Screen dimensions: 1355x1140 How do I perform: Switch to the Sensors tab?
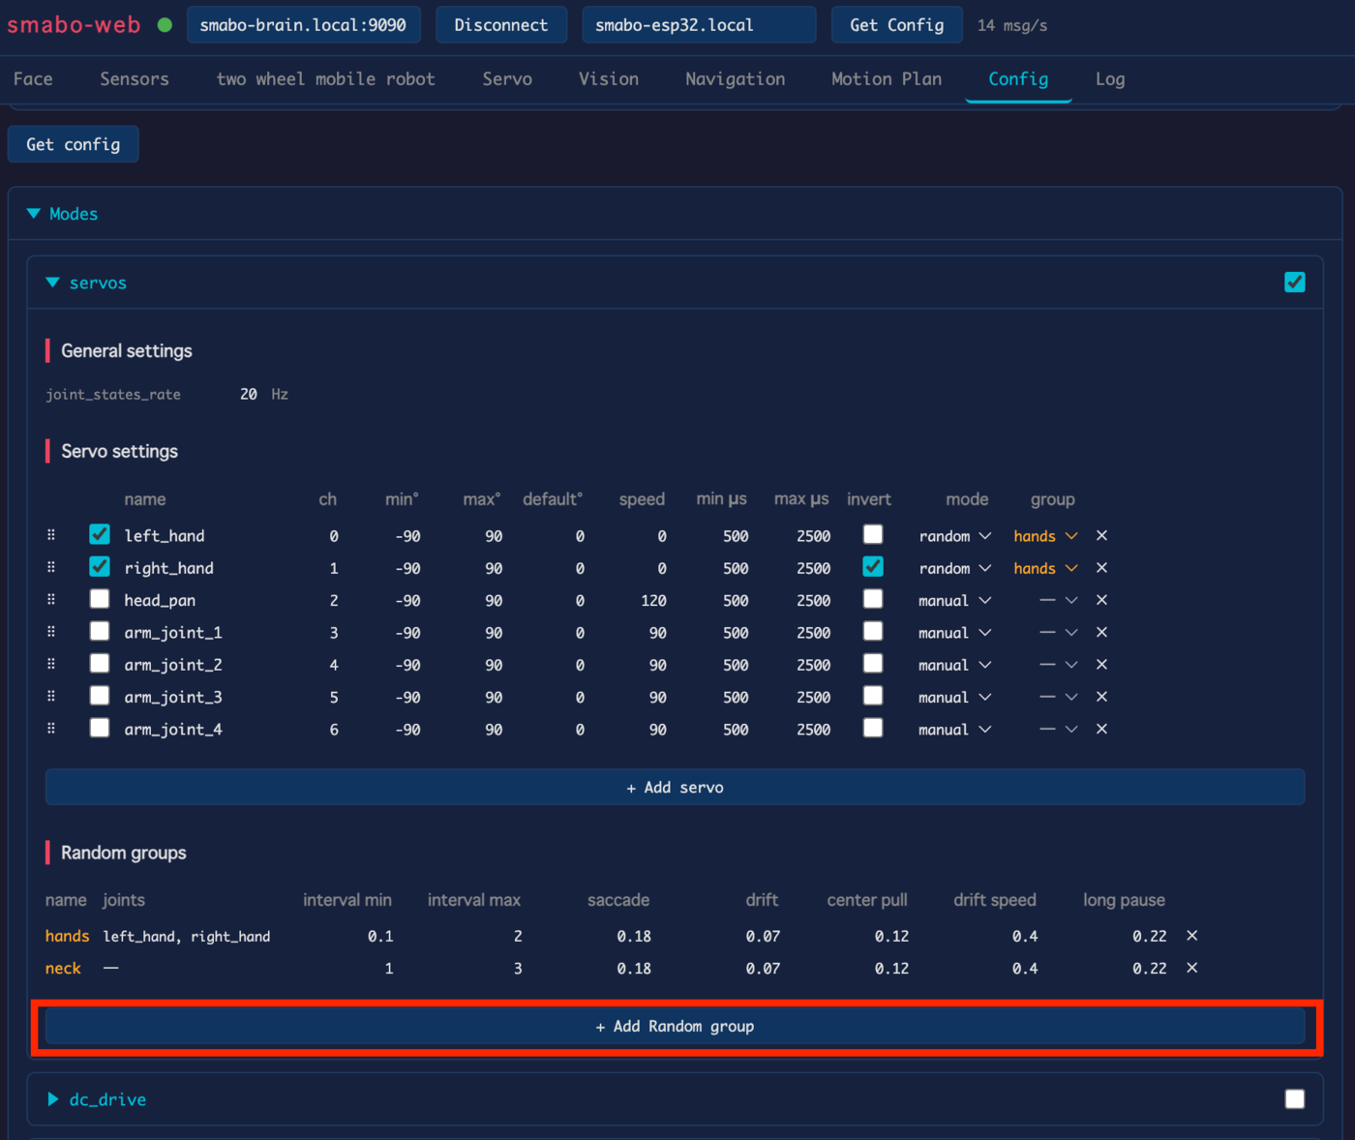click(135, 79)
